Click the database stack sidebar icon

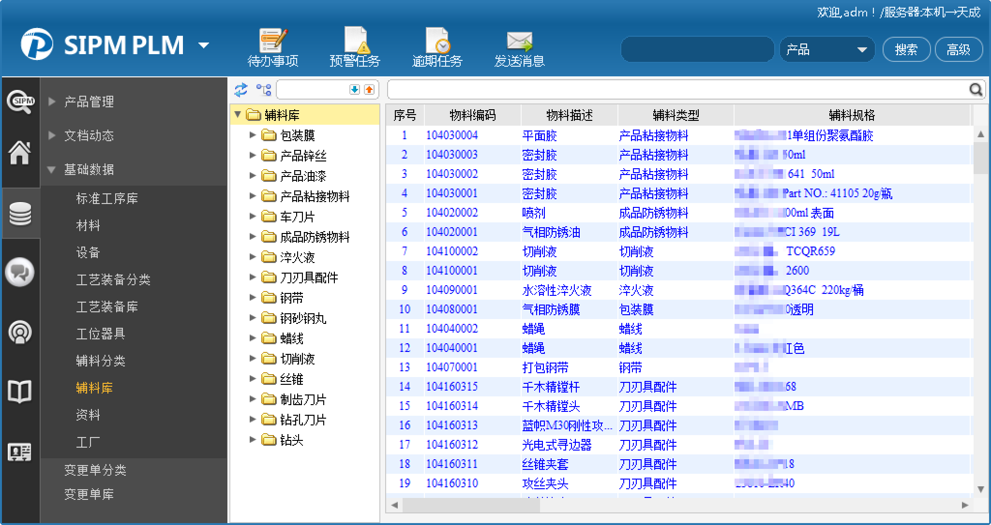coord(20,214)
